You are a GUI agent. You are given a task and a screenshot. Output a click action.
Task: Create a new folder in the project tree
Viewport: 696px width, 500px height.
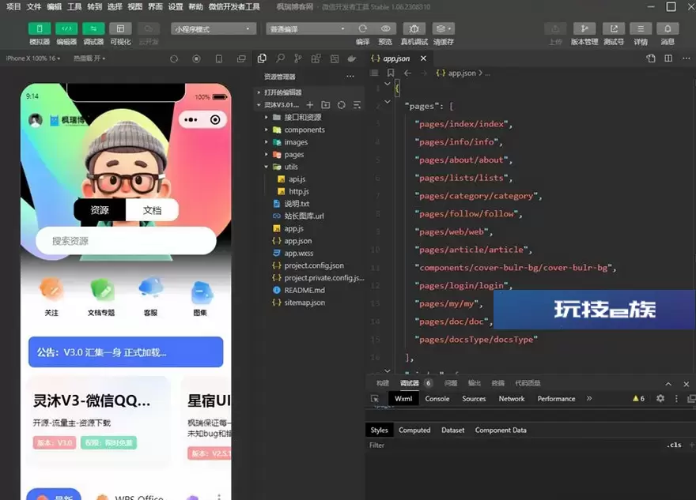tap(326, 105)
